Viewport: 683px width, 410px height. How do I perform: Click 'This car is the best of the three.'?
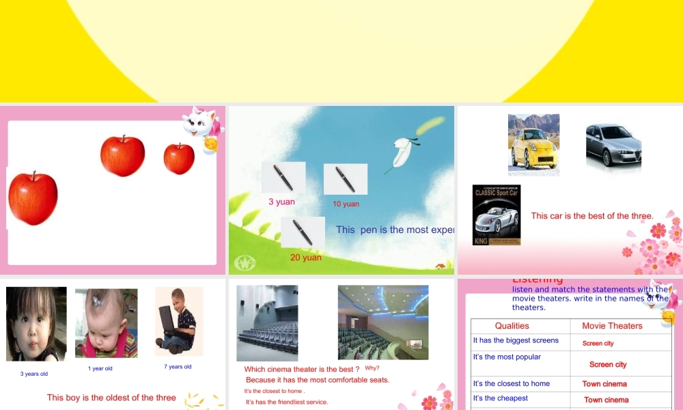[592, 216]
